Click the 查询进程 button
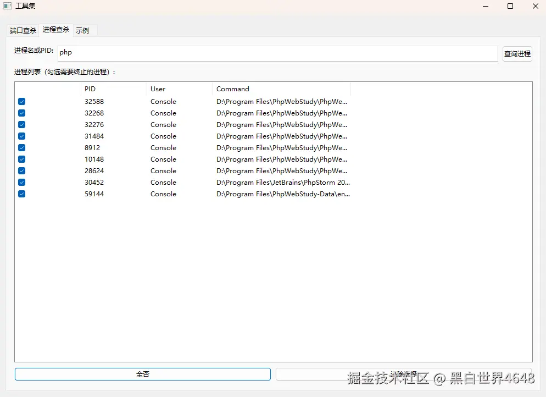Viewport: 546px width, 397px height. 517,53
